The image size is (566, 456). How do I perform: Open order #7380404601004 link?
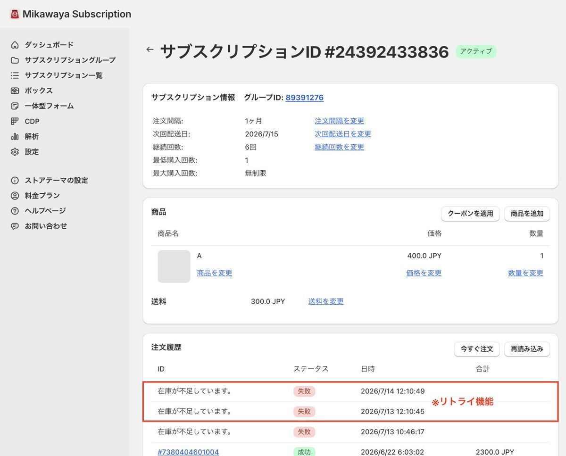188,452
